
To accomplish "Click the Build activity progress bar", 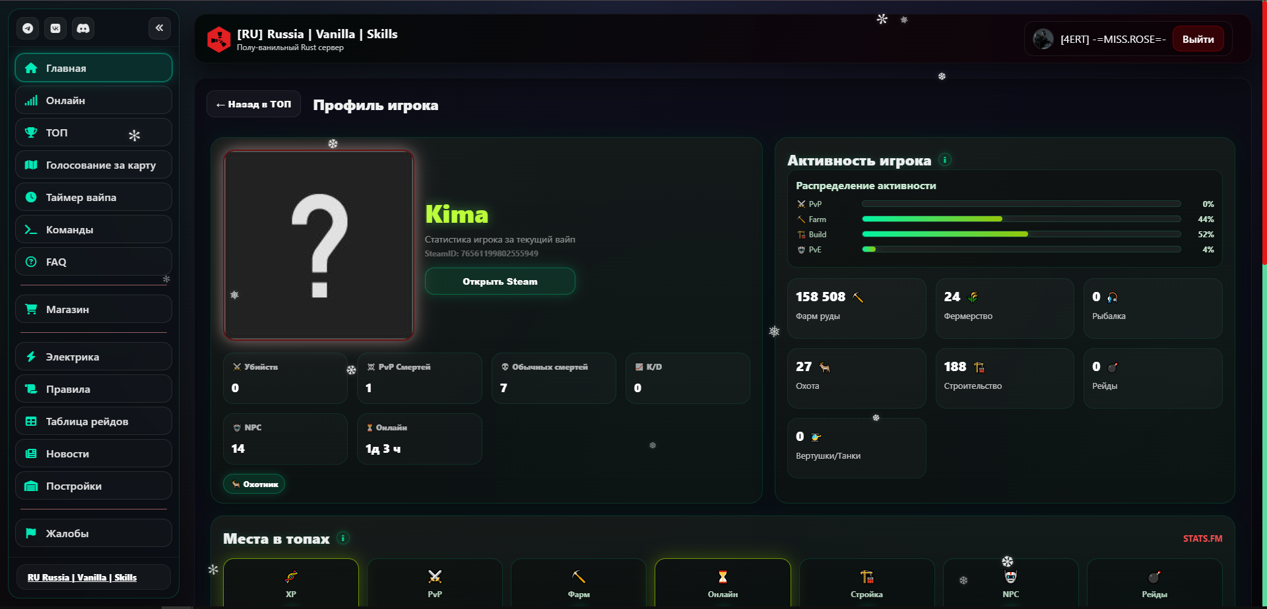I will tap(1022, 234).
